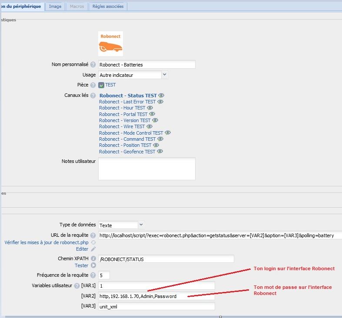Viewport: 342px width, 318px height.
Task: Click inside the Notes utilisateur textarea
Action: (x=147, y=169)
